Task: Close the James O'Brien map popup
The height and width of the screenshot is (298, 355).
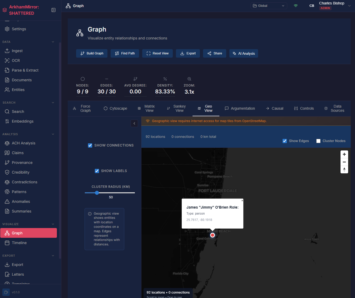Action: [x=242, y=200]
